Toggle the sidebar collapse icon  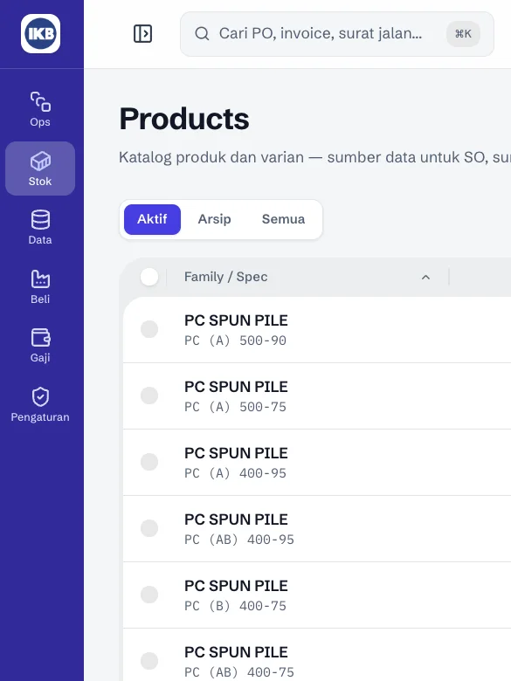142,33
